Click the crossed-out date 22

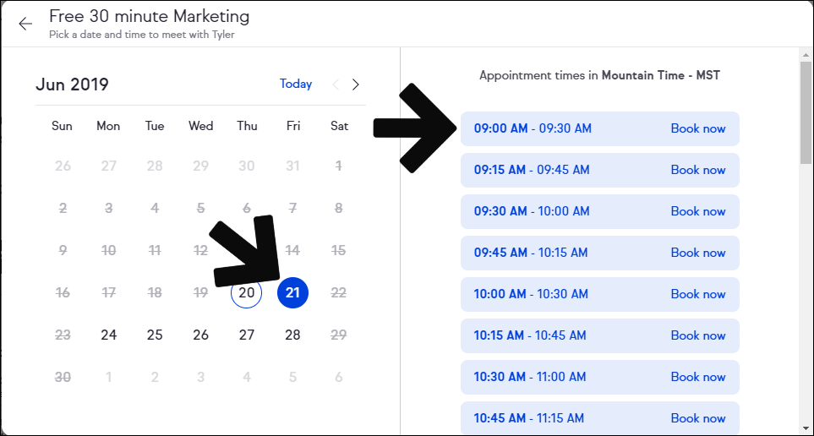pos(338,292)
